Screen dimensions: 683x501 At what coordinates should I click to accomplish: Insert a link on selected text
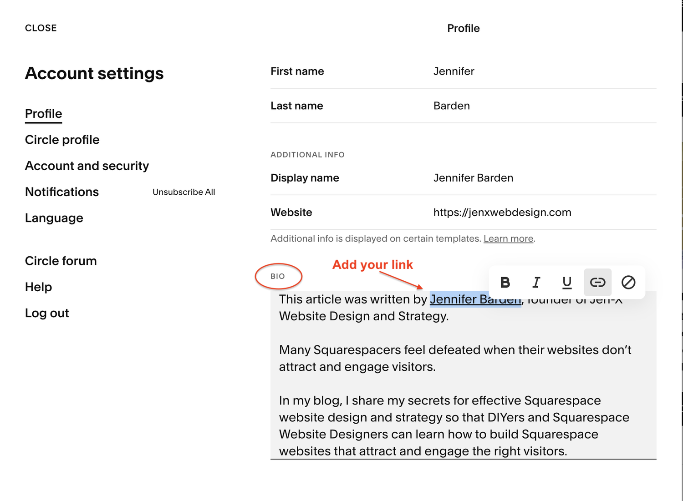point(597,283)
